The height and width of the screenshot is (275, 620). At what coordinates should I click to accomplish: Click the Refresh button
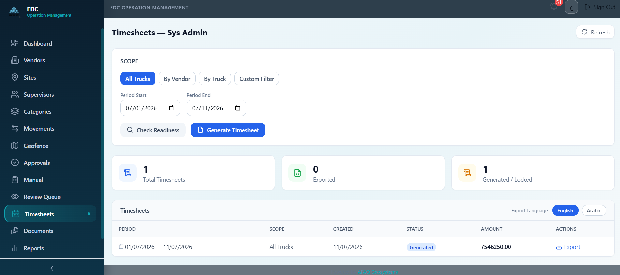pyautogui.click(x=595, y=32)
